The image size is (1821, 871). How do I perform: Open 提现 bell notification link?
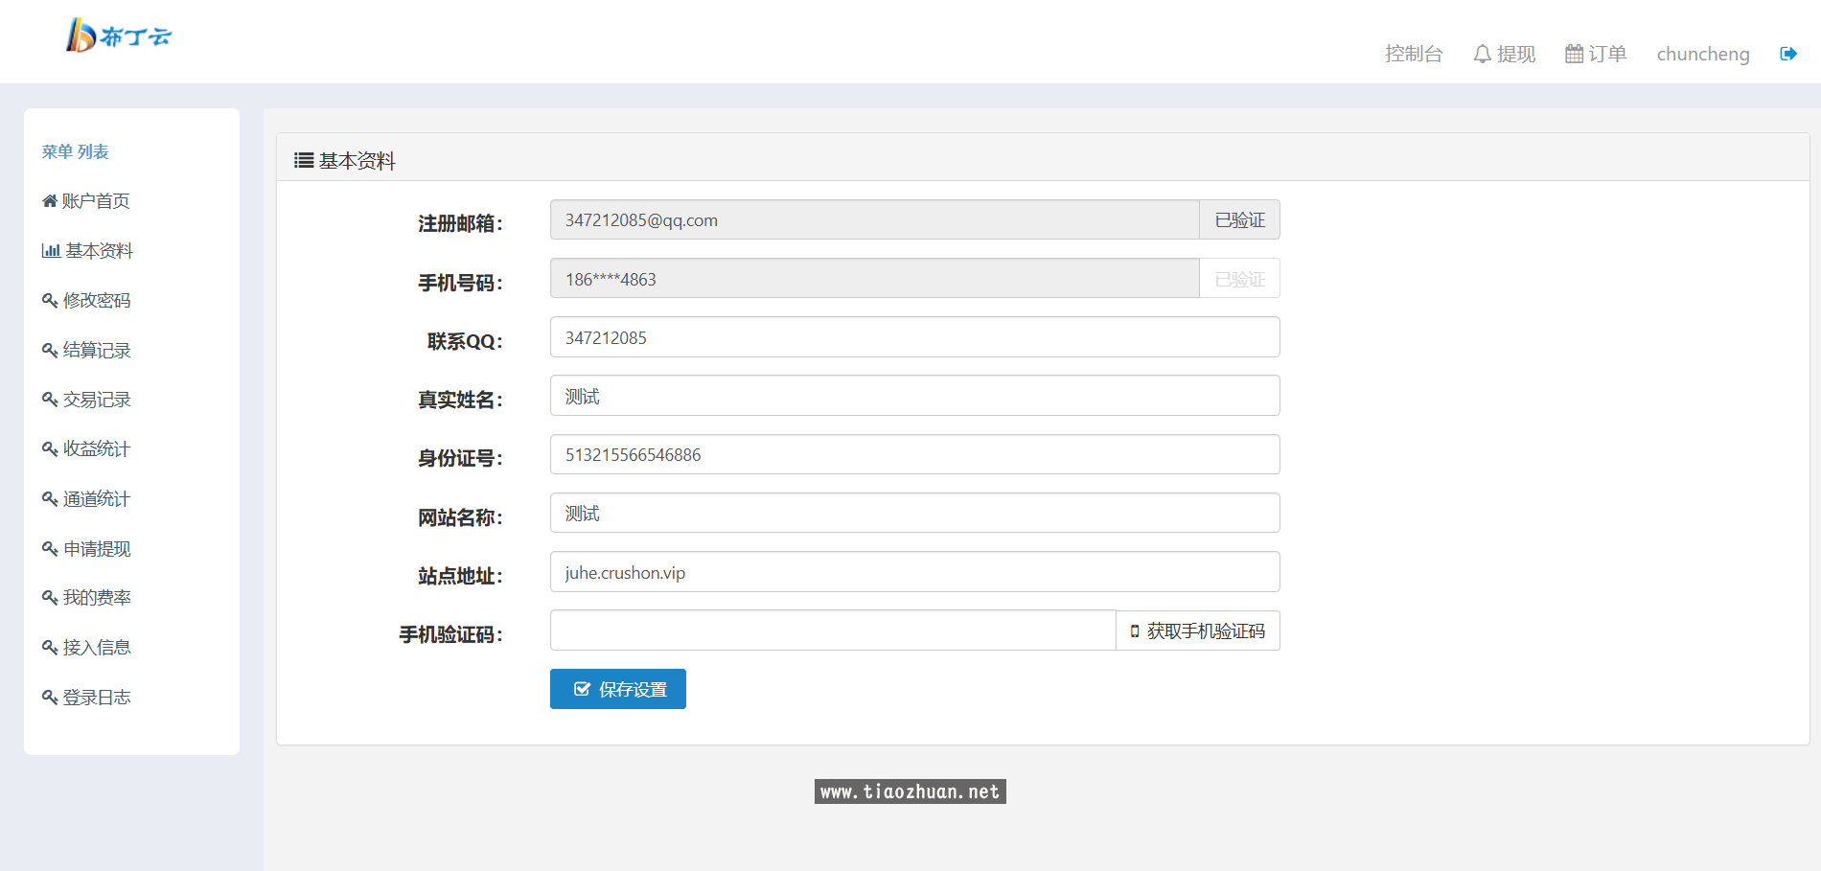pyautogui.click(x=1504, y=54)
